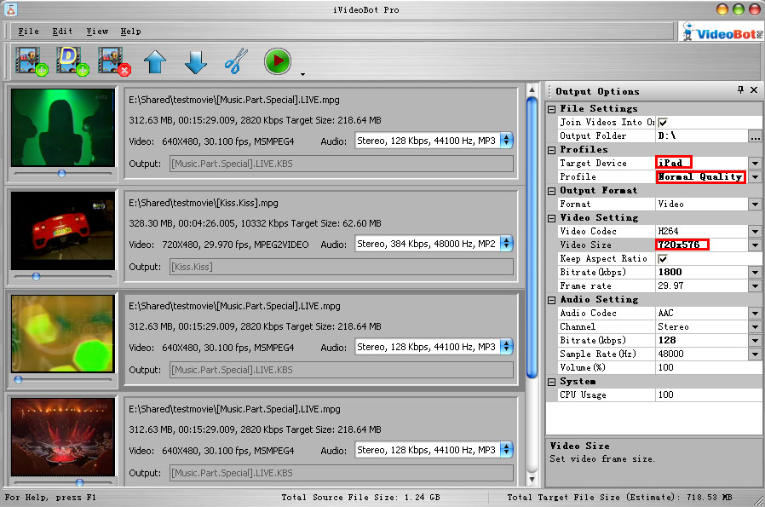
Task: Select the yellow-green bokeh video thumbnail
Action: [63, 334]
